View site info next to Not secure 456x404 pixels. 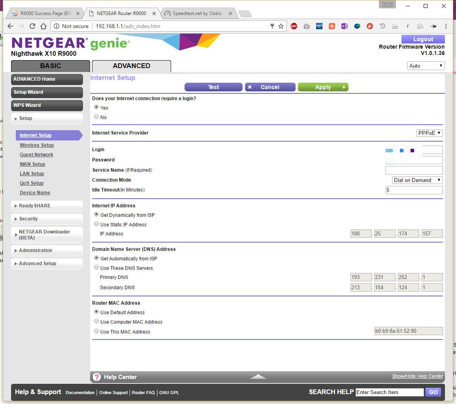click(x=57, y=26)
